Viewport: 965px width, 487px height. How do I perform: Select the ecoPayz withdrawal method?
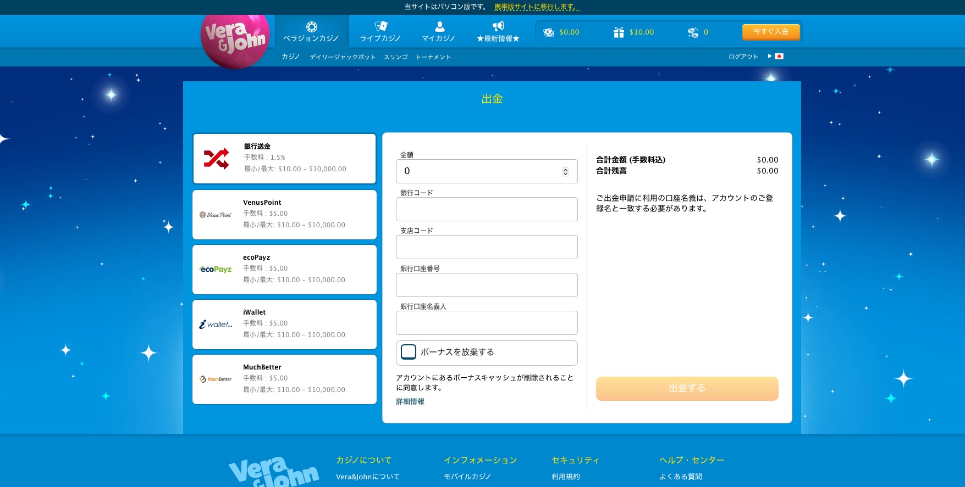284,270
